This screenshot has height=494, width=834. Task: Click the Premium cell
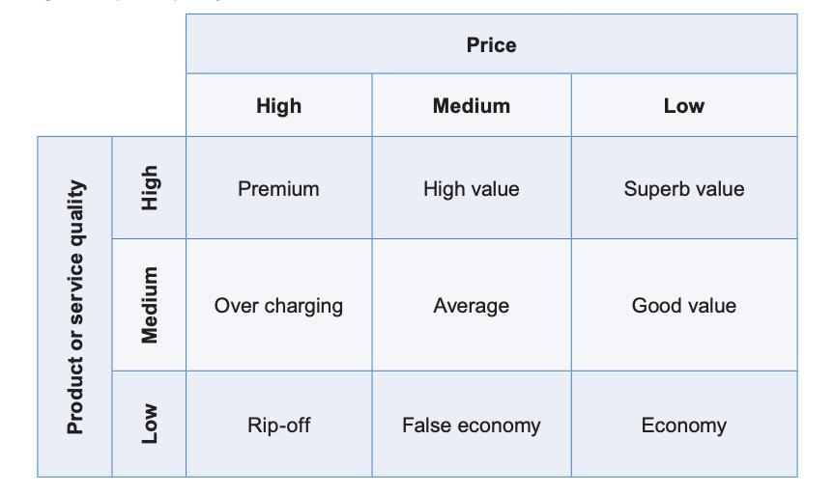click(278, 188)
